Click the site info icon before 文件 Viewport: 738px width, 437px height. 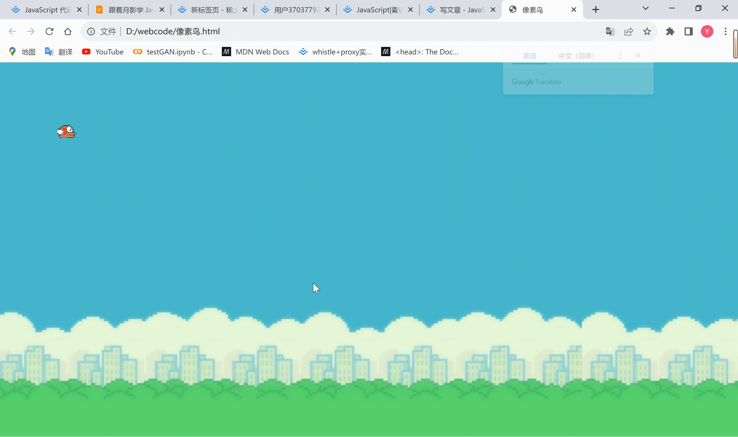[91, 31]
